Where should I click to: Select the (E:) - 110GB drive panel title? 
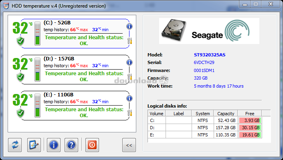(x=59, y=95)
